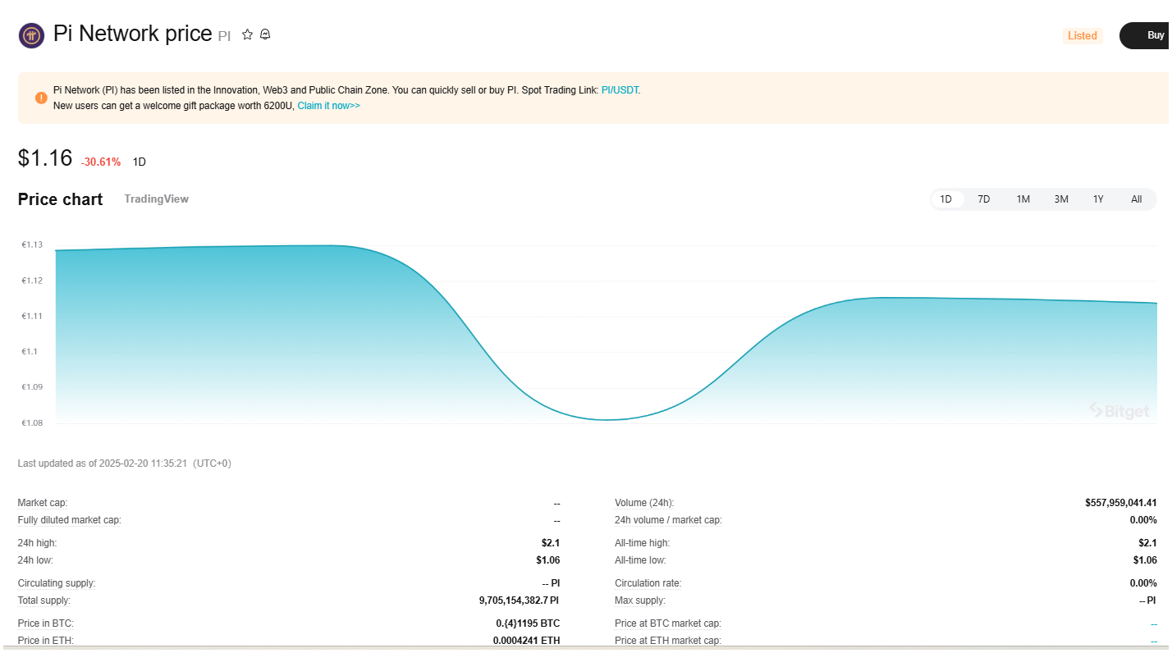Select the Price chart tab
1172x653 pixels.
[60, 199]
